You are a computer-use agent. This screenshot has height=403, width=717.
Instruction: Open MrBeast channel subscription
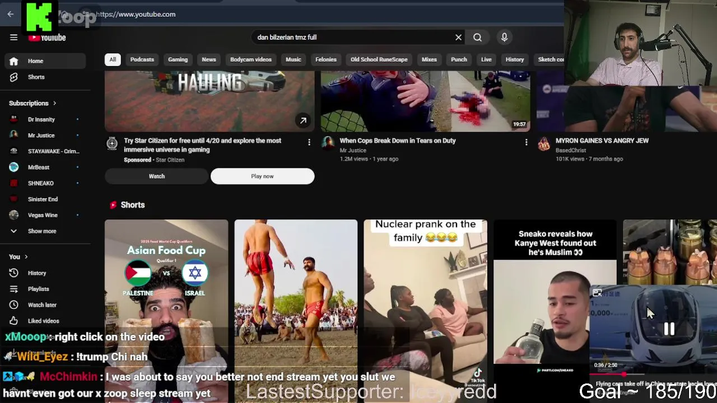(x=45, y=167)
